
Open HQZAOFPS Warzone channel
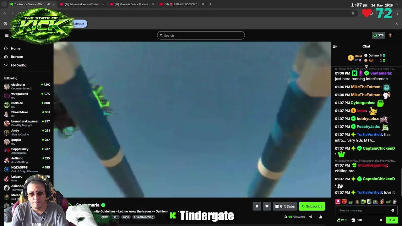(x=27, y=169)
